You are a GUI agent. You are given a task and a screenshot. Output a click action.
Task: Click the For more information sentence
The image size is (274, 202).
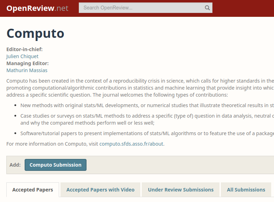(85, 144)
